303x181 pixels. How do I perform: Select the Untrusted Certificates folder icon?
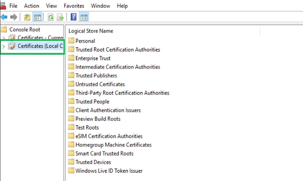pyautogui.click(x=71, y=84)
